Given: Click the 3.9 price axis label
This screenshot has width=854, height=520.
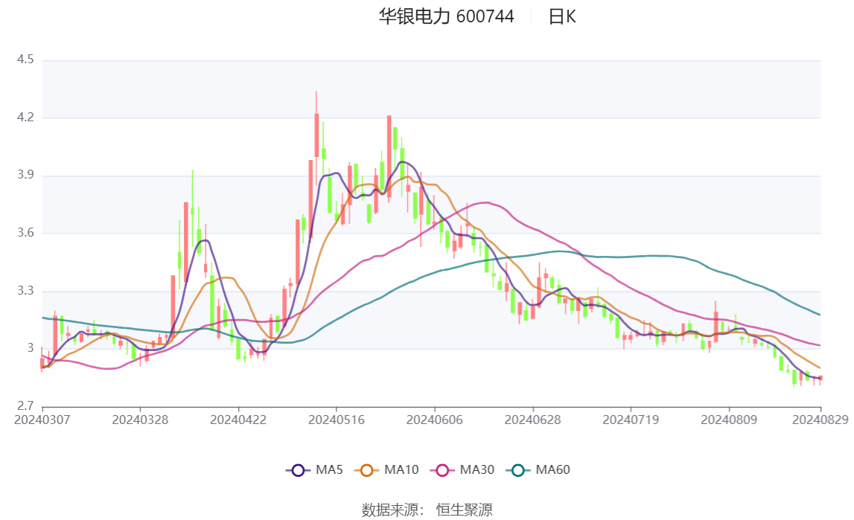Looking at the screenshot, I should click(x=25, y=175).
